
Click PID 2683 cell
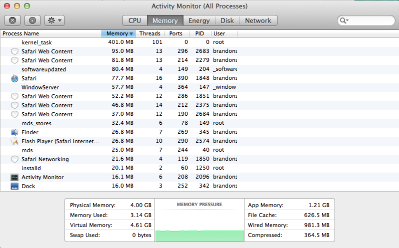[202, 51]
